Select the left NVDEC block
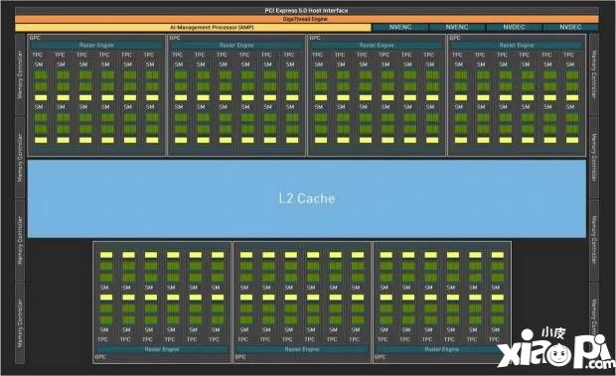 pyautogui.click(x=514, y=27)
